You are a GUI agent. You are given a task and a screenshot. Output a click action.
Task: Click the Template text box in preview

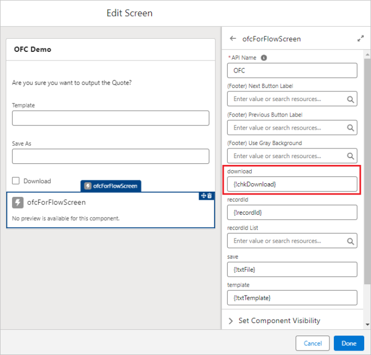[111, 118]
